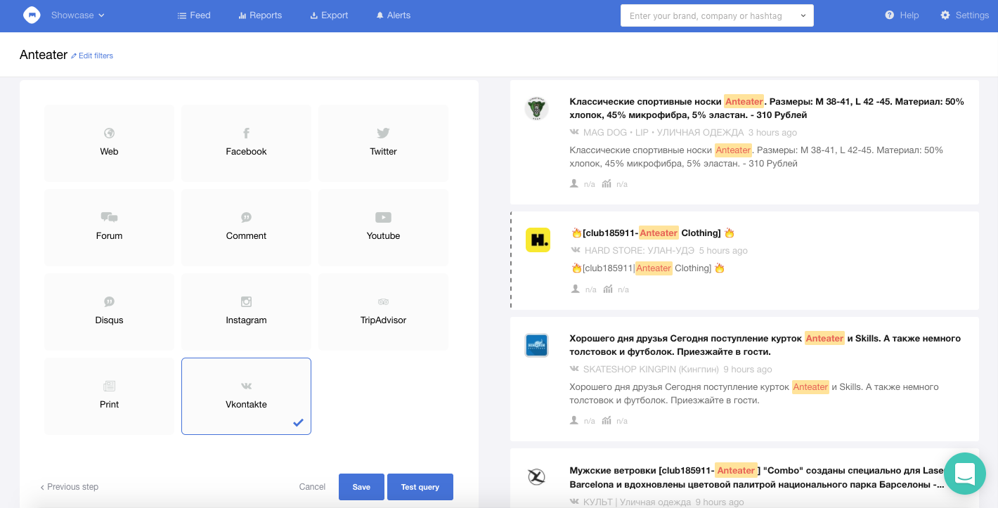
Task: Toggle the Instagram source tile
Action: (x=246, y=312)
